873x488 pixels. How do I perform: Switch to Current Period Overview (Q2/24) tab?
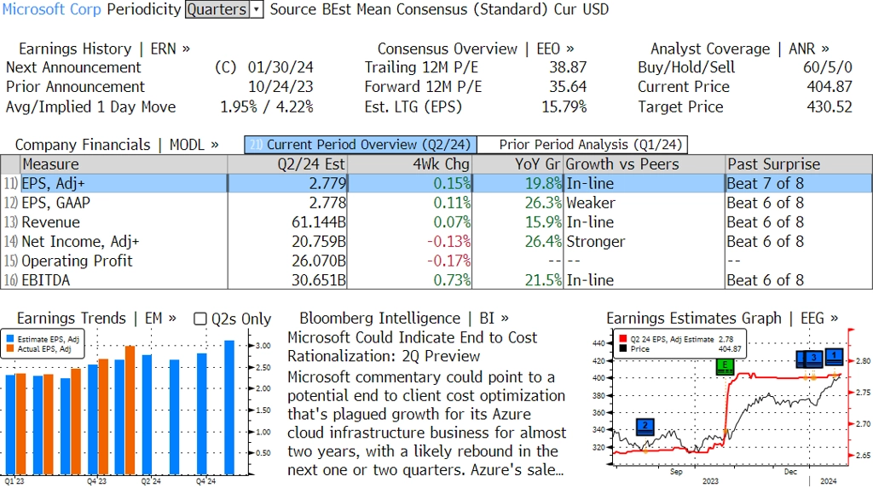pos(361,145)
